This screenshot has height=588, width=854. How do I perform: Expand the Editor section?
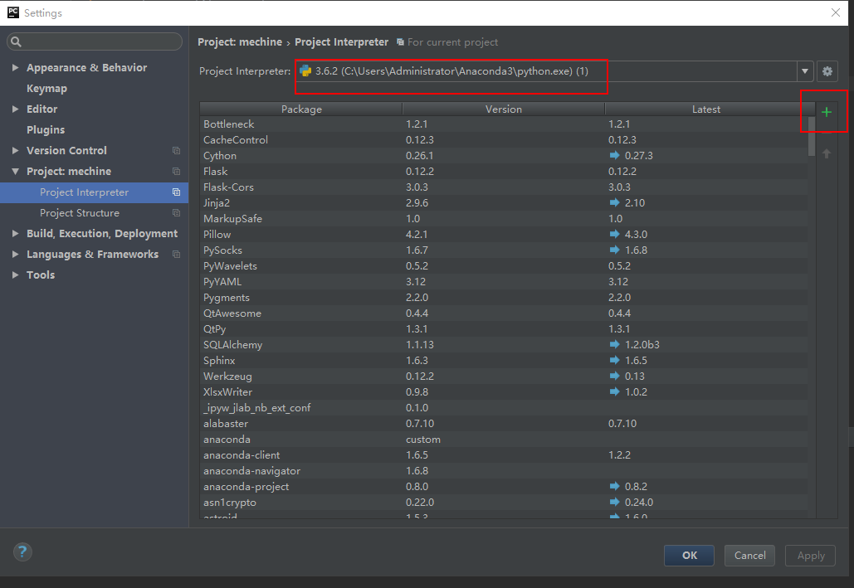pyautogui.click(x=15, y=109)
